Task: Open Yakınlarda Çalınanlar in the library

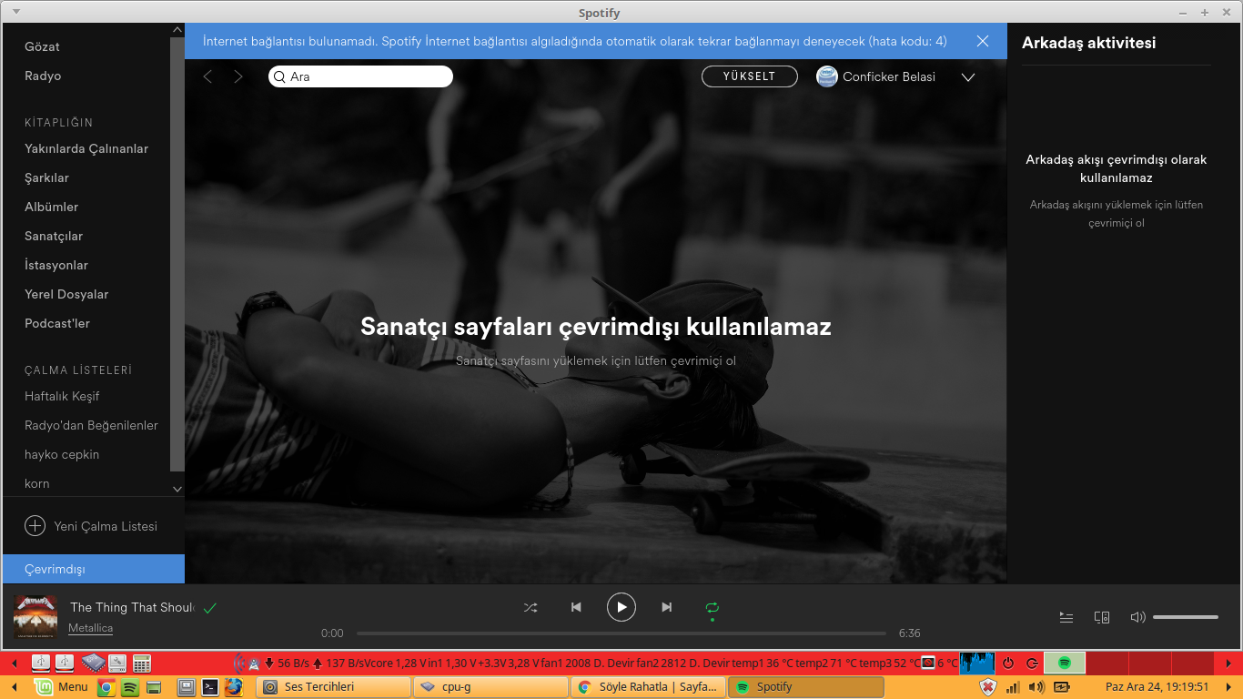Action: [86, 148]
